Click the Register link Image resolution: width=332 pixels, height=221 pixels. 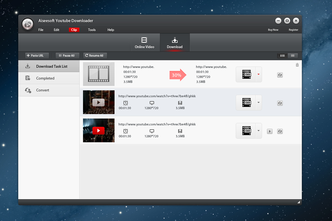click(x=293, y=30)
